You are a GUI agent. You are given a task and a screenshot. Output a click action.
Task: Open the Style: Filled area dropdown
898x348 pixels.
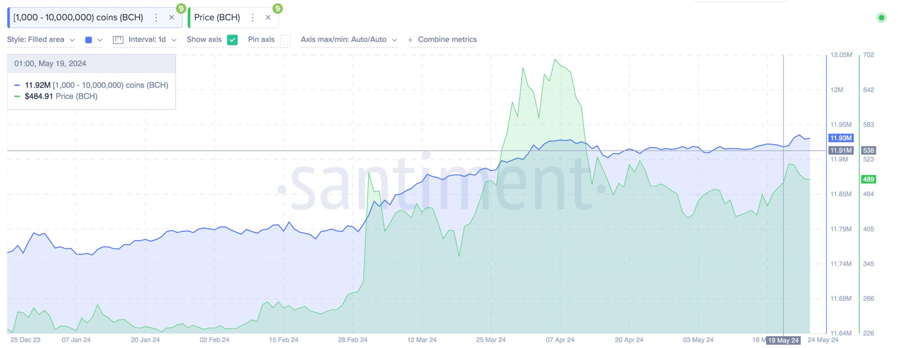(x=41, y=39)
